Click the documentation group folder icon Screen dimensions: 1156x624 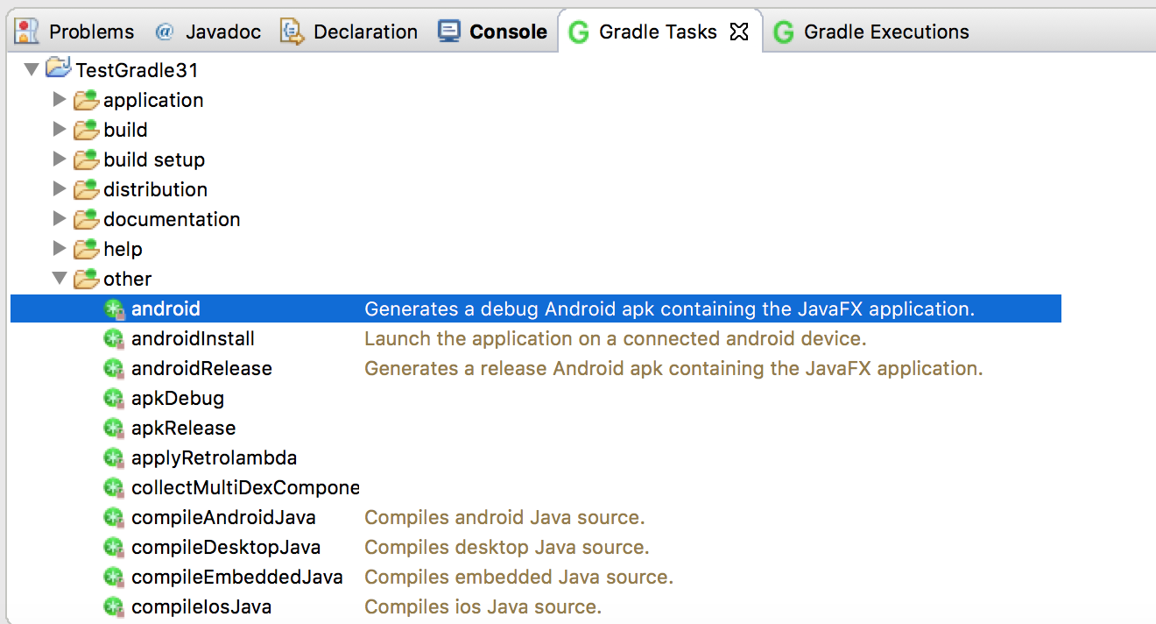coord(86,220)
